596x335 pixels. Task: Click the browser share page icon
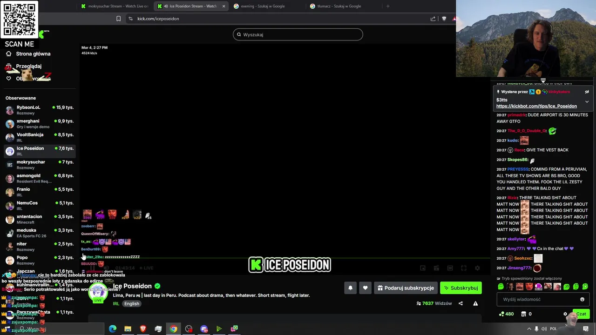click(433, 19)
